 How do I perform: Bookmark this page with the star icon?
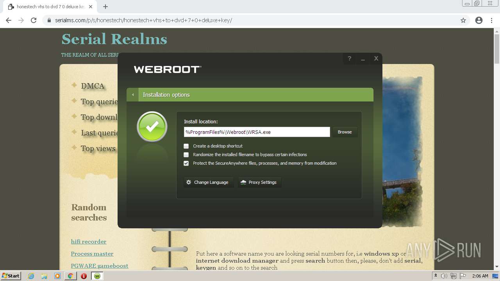(463, 20)
